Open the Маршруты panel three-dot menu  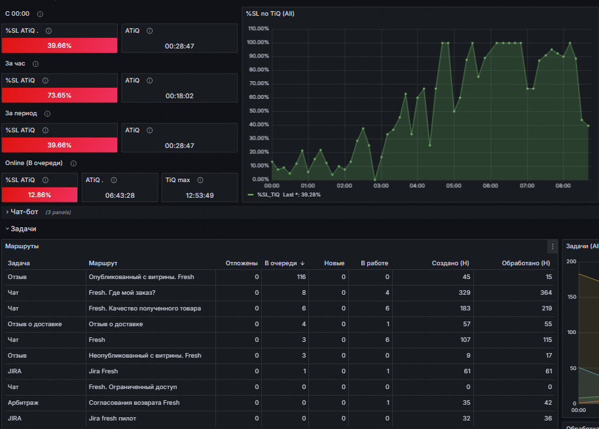553,247
